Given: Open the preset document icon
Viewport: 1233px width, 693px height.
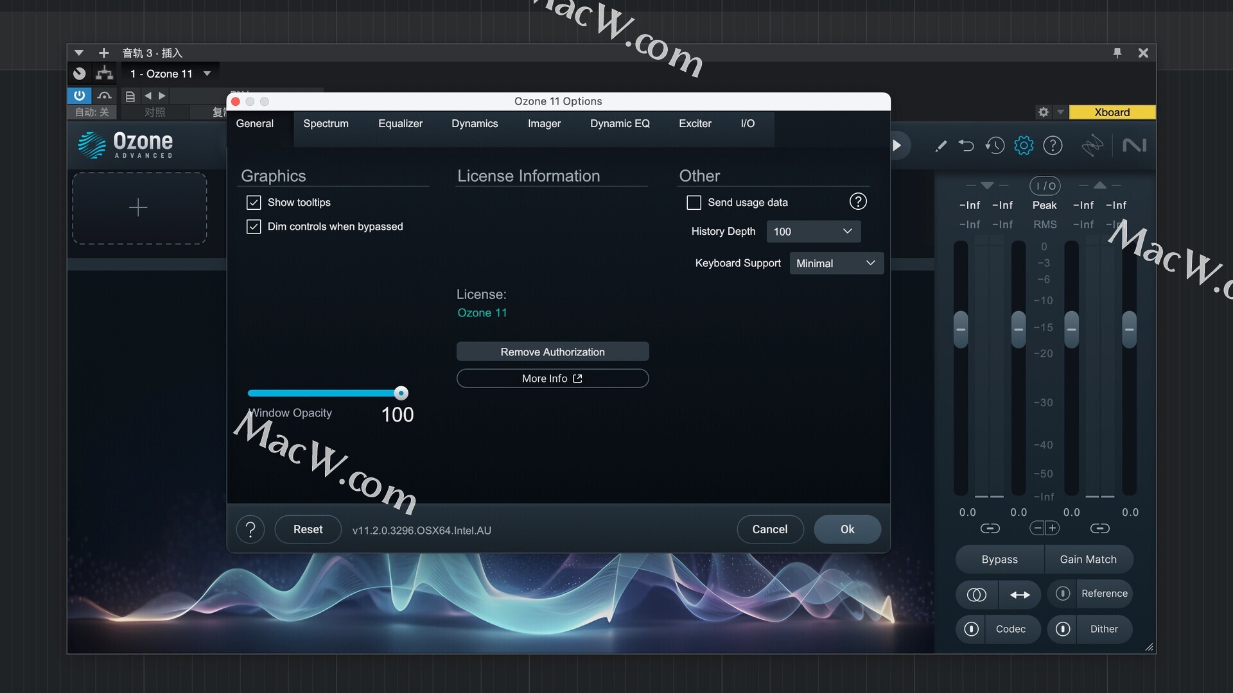Looking at the screenshot, I should pyautogui.click(x=130, y=96).
